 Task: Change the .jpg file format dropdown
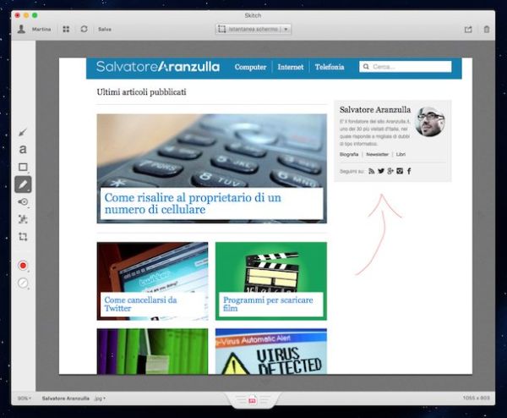point(98,398)
